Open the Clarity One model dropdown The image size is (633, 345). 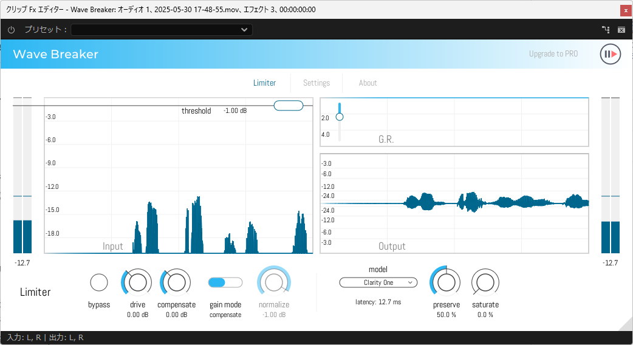(378, 282)
